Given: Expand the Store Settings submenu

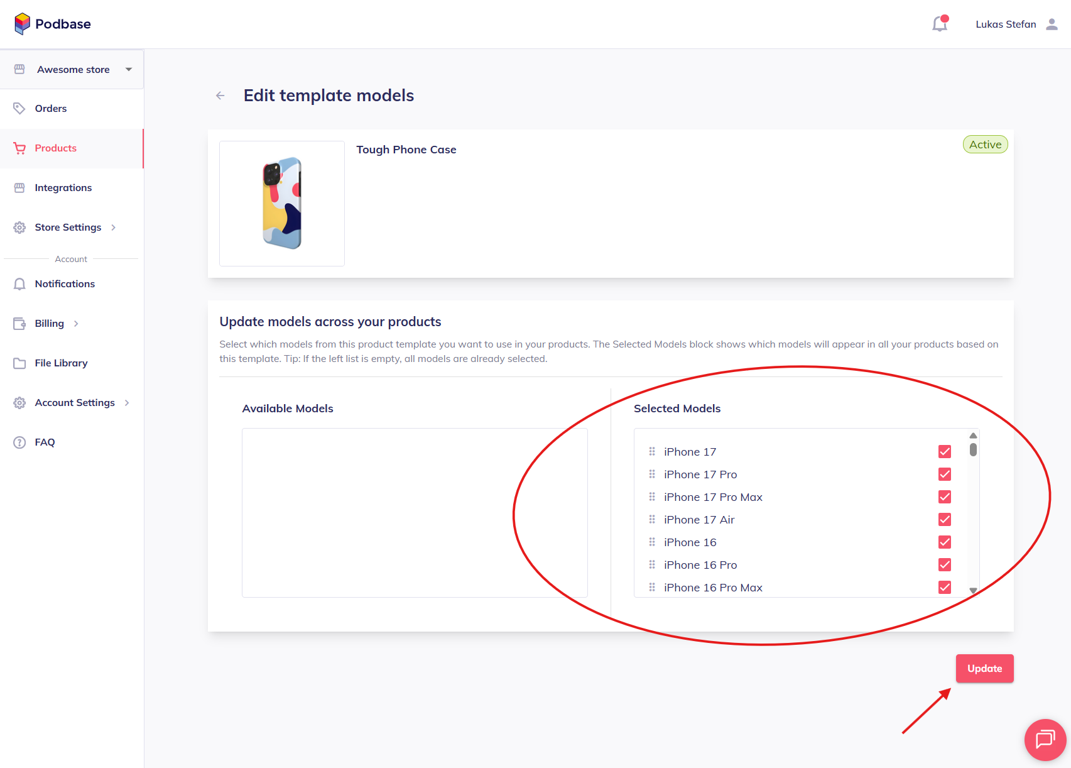Looking at the screenshot, I should click(114, 228).
